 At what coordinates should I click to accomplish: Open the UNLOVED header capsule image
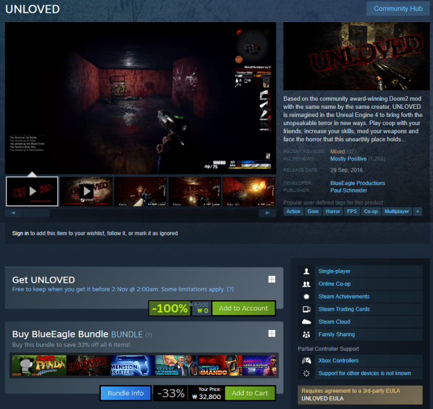[x=356, y=56]
